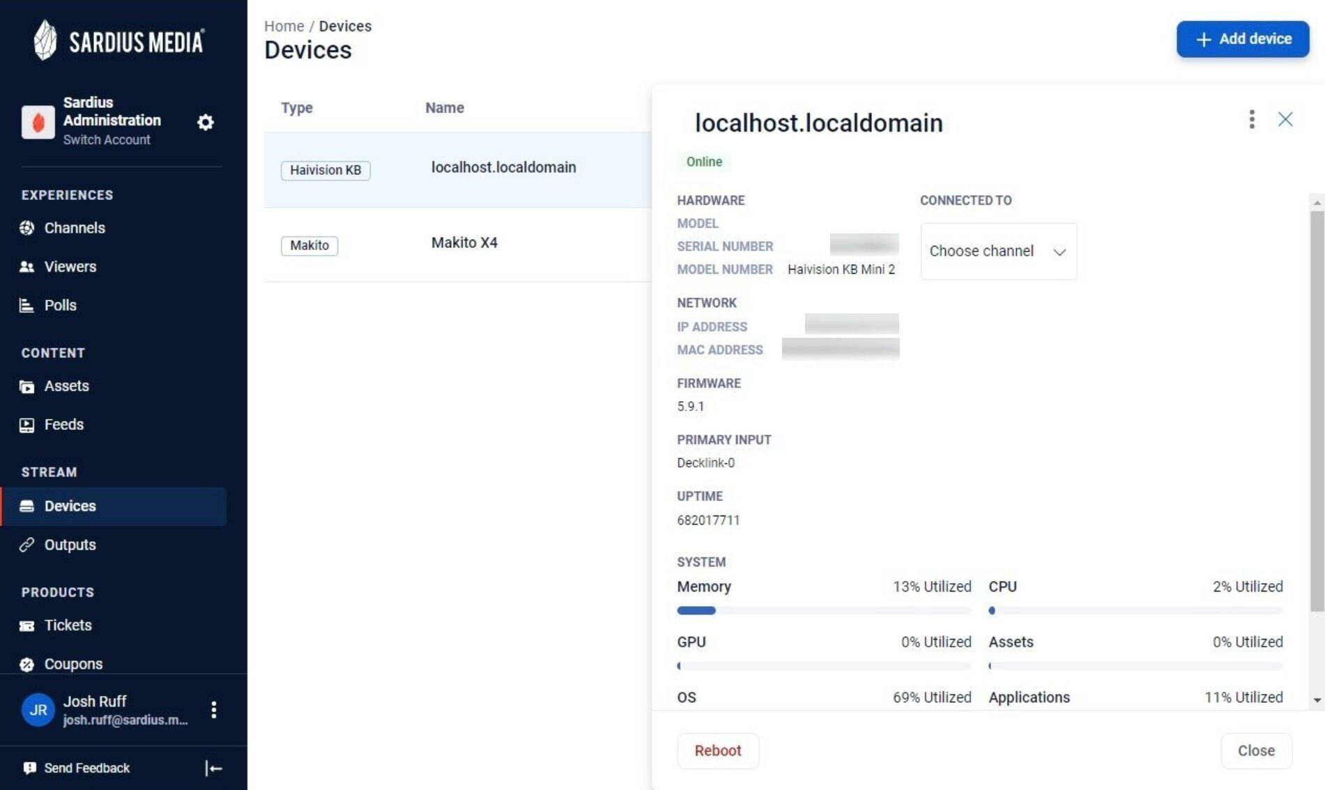Click the Type column header
1325x790 pixels.
[297, 108]
